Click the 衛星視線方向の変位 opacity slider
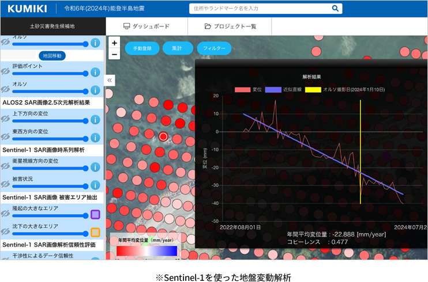Viewport: 428px width, 282px height. (50, 169)
